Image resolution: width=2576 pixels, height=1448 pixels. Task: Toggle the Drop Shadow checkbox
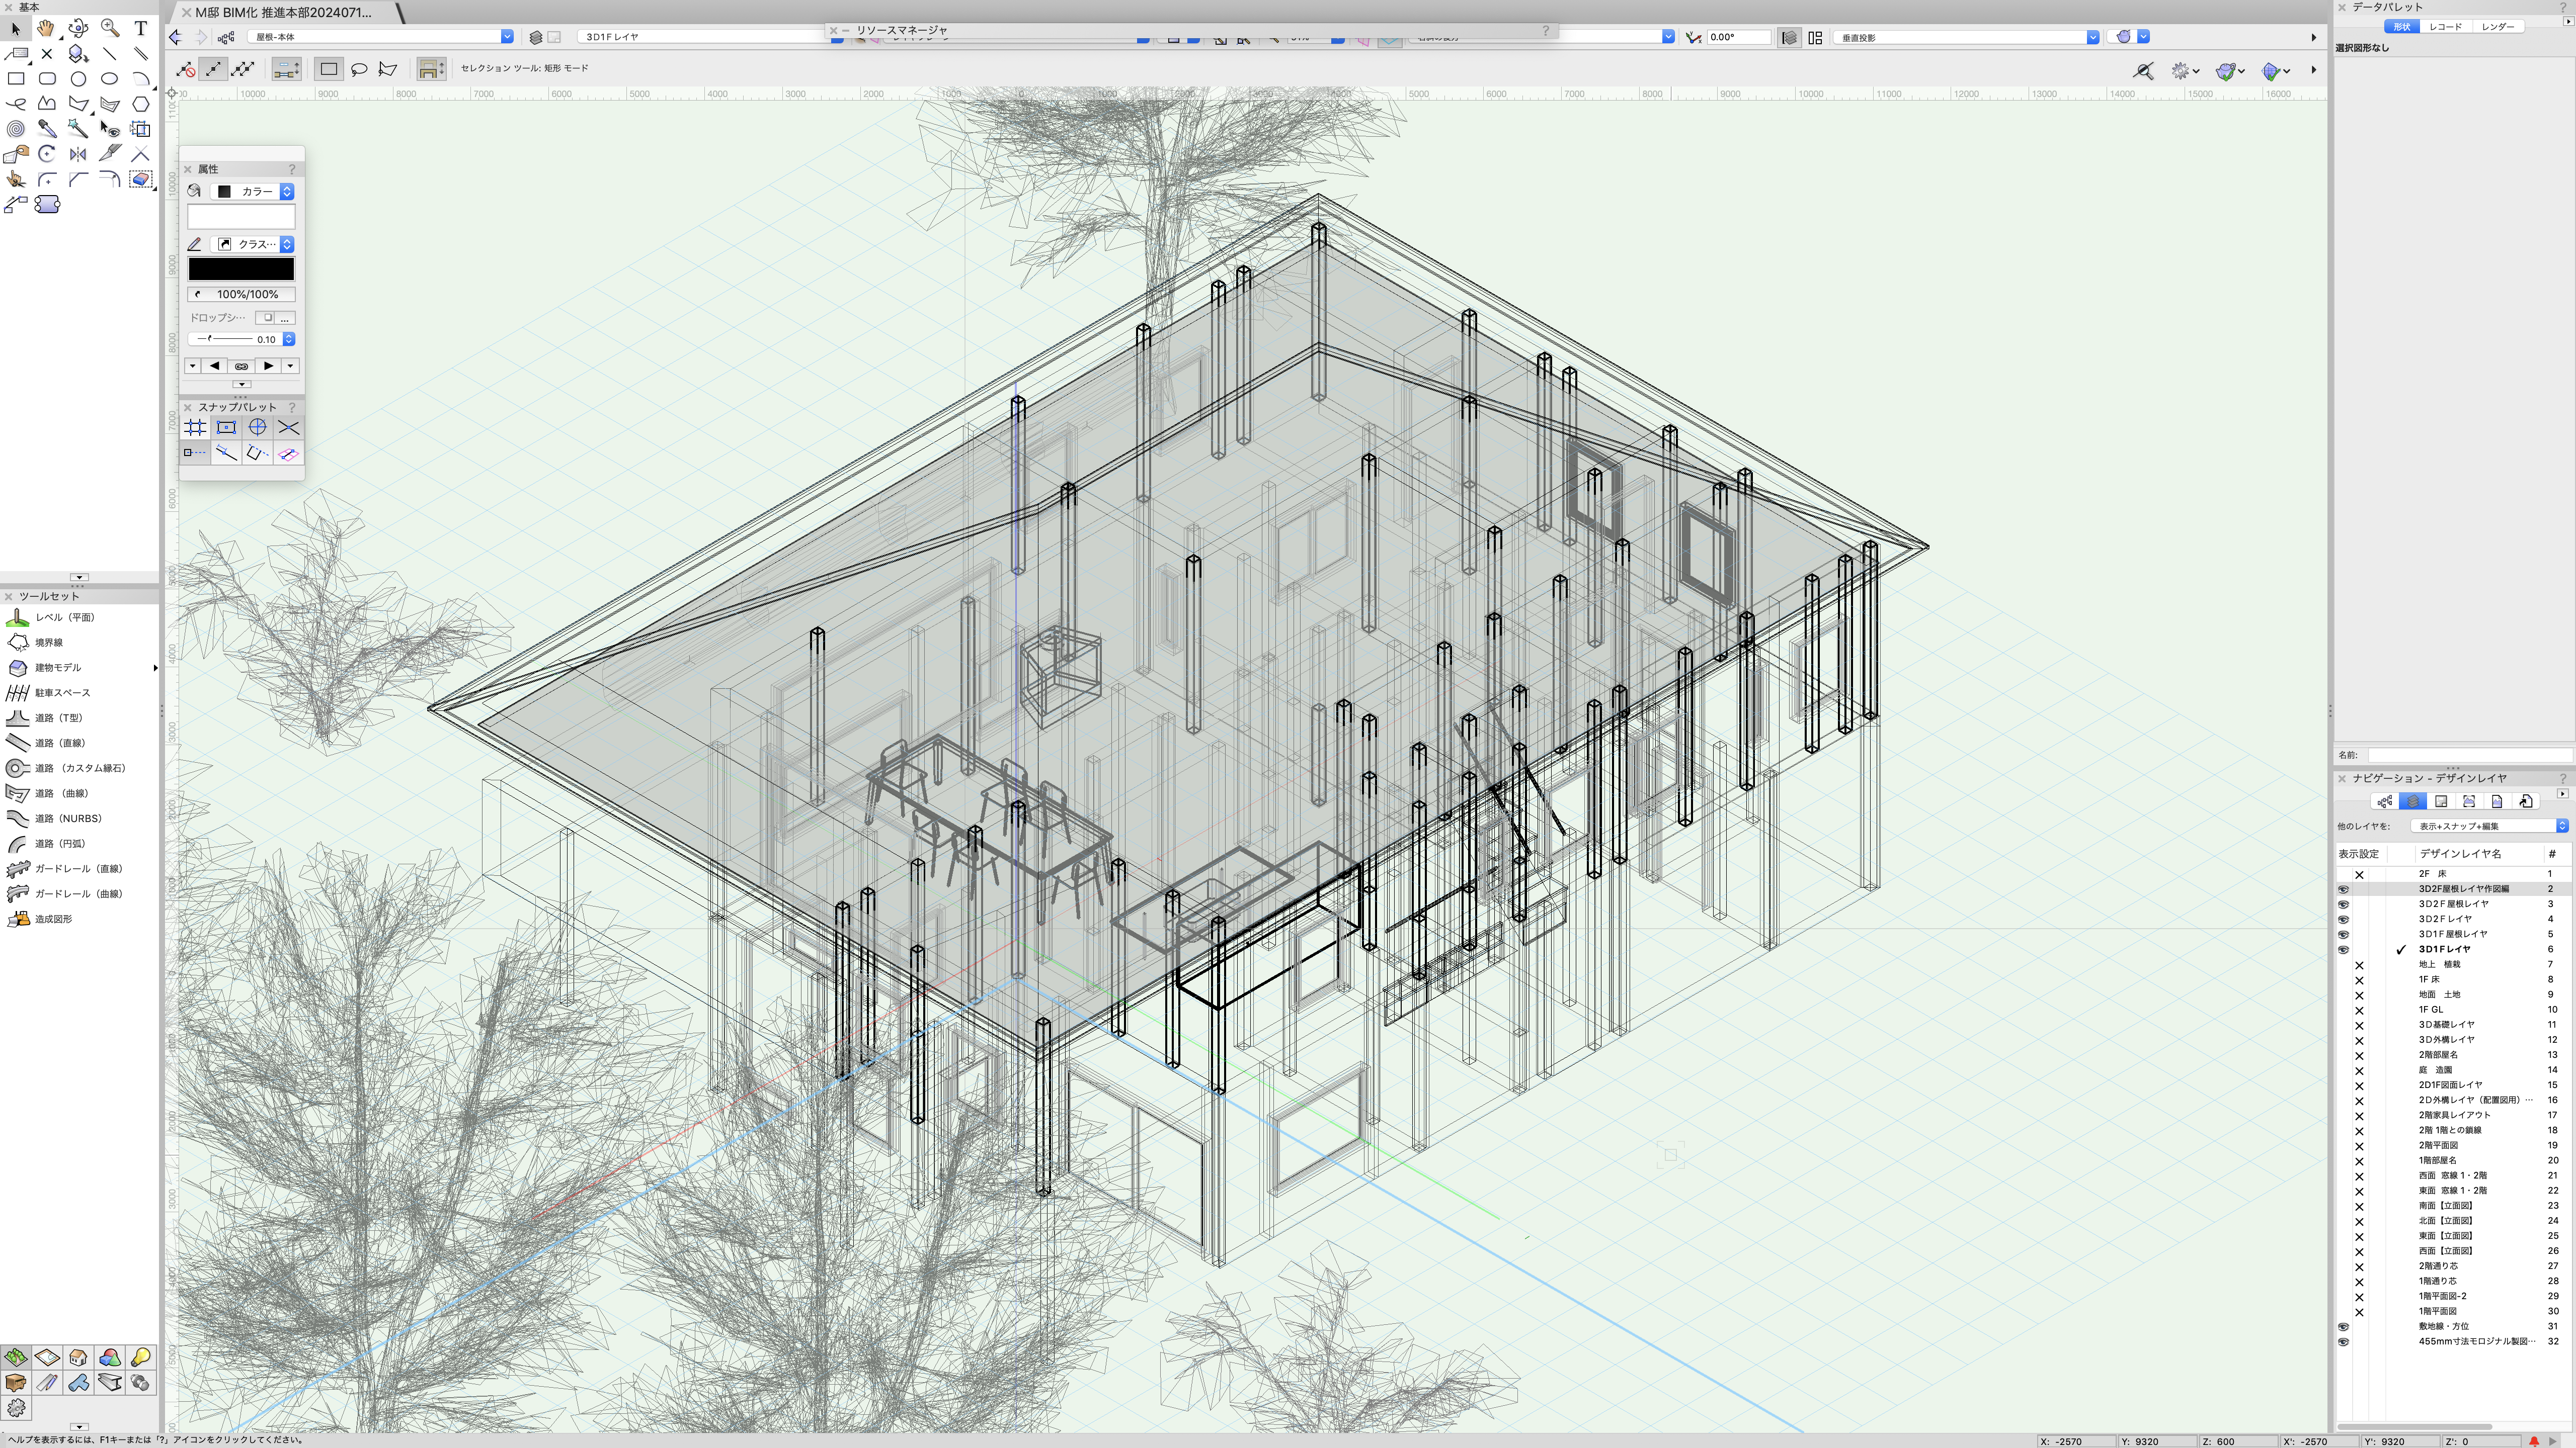click(266, 318)
